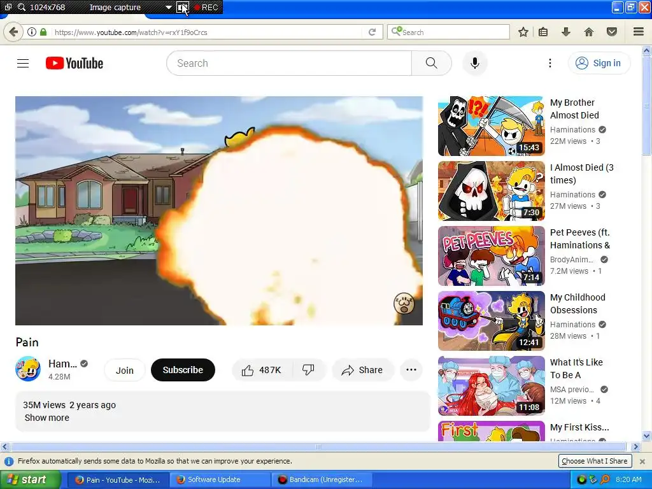Open the YouTube guide hamburger menu

tap(23, 63)
